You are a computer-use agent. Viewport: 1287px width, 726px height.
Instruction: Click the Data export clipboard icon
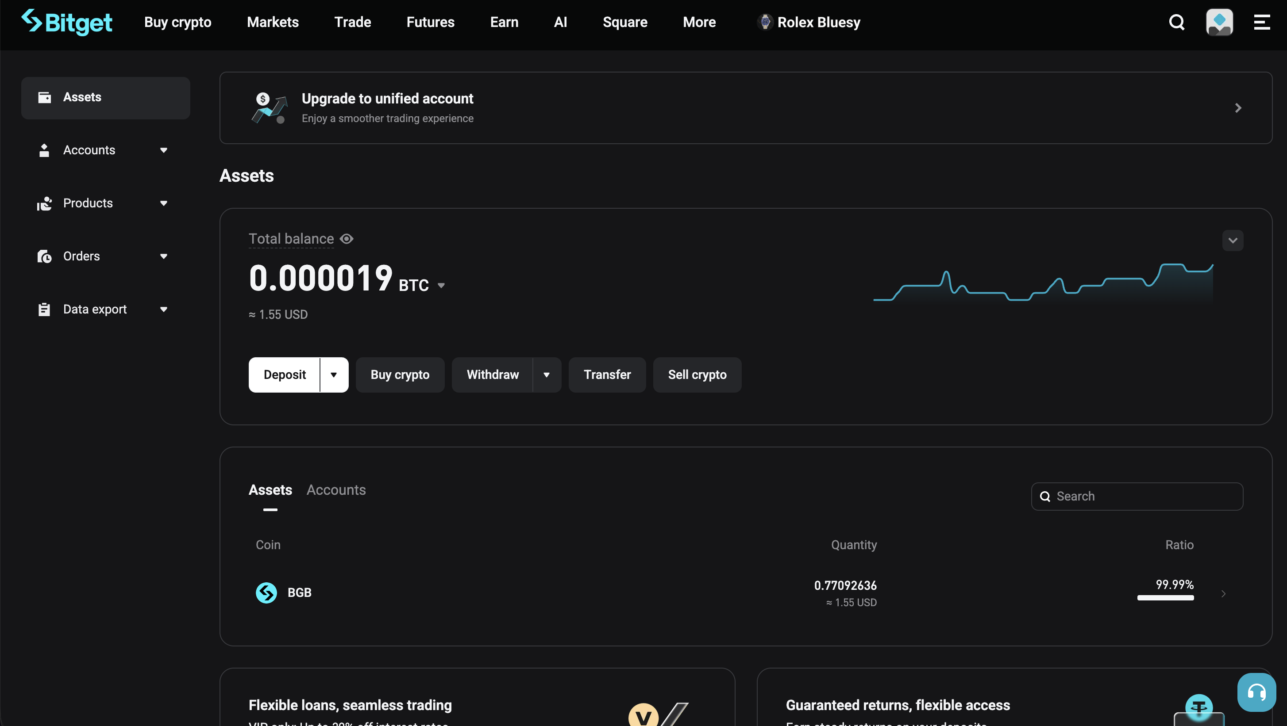[44, 310]
